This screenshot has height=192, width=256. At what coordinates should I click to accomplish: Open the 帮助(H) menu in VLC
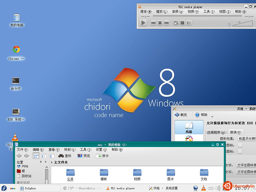click(241, 12)
